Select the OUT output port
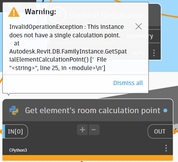 pos(160,132)
